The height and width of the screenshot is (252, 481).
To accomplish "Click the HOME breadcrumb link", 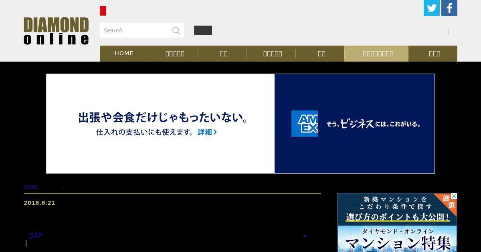I will 31,187.
